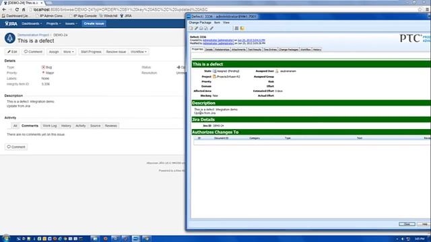
Task: Select Workflow tab in Defect window
Action: 305,50
